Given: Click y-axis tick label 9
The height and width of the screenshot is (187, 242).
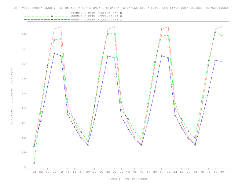Looking at the screenshot, I should pyautogui.click(x=24, y=167).
